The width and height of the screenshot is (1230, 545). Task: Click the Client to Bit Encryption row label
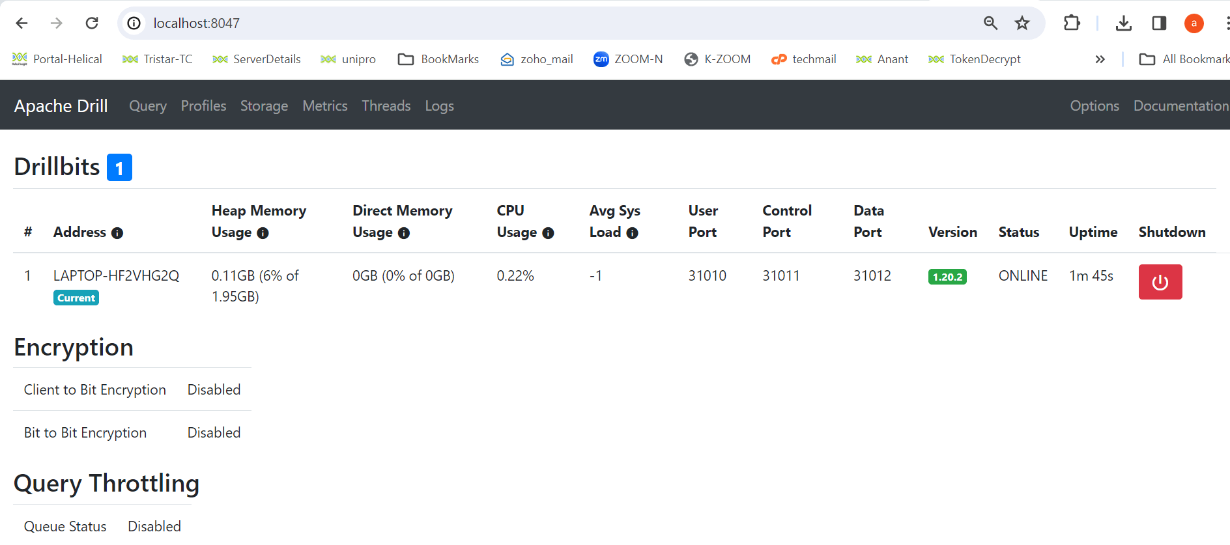click(x=95, y=389)
